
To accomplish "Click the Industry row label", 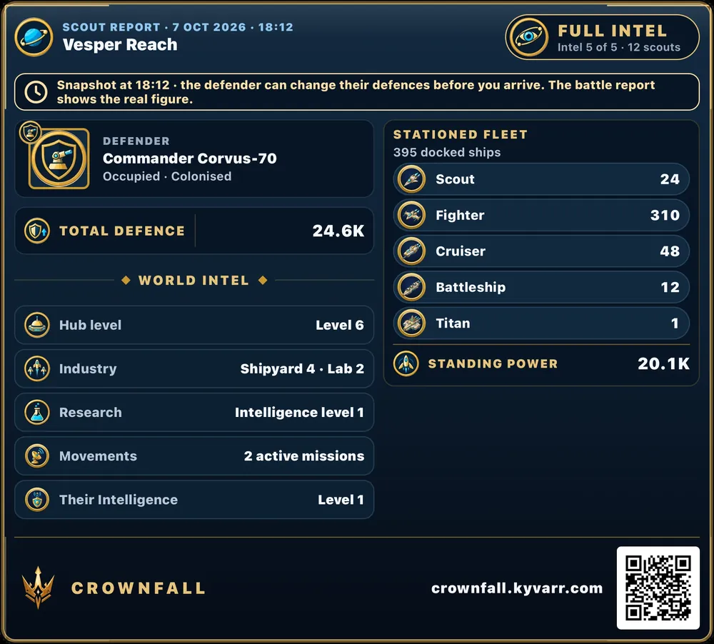I will 88,368.
